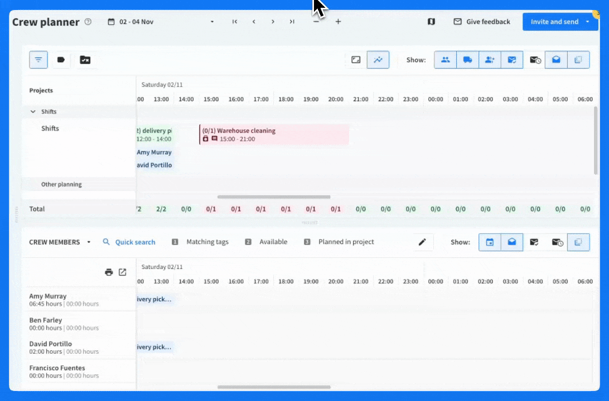Image resolution: width=609 pixels, height=401 pixels.
Task: Open the tag filter icon
Action: (x=61, y=60)
